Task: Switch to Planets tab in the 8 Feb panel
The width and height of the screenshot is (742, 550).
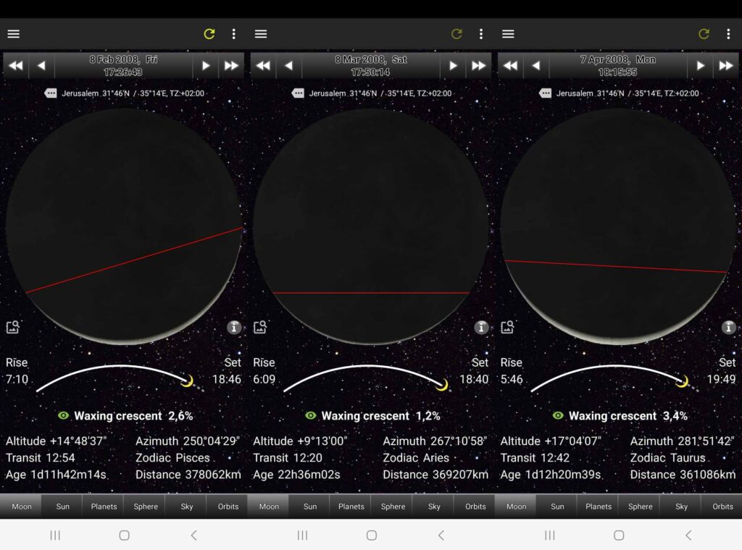Action: [104, 507]
